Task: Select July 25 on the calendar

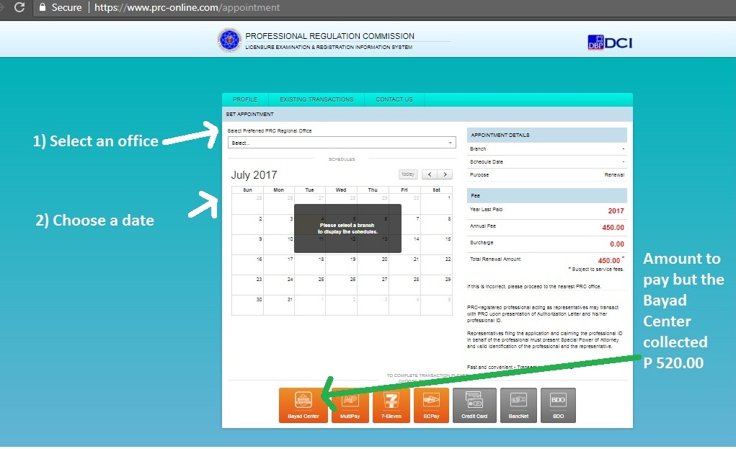Action: [x=310, y=285]
